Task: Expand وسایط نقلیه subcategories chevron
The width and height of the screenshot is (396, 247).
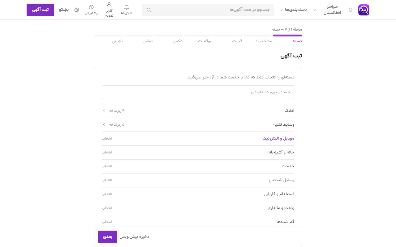Action: [x=104, y=124]
